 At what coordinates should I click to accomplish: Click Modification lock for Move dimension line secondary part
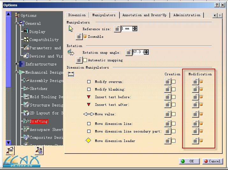[x=195, y=131]
